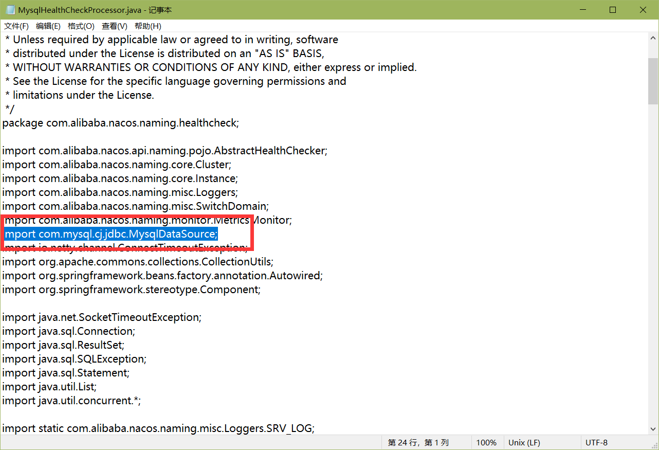
Task: Click the 第 24 行，第 1 列 status entry
Action: click(x=418, y=442)
